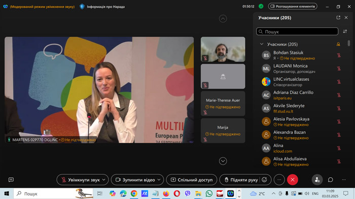Select participant Alexandra Bazan
355x199 pixels.
click(x=302, y=135)
